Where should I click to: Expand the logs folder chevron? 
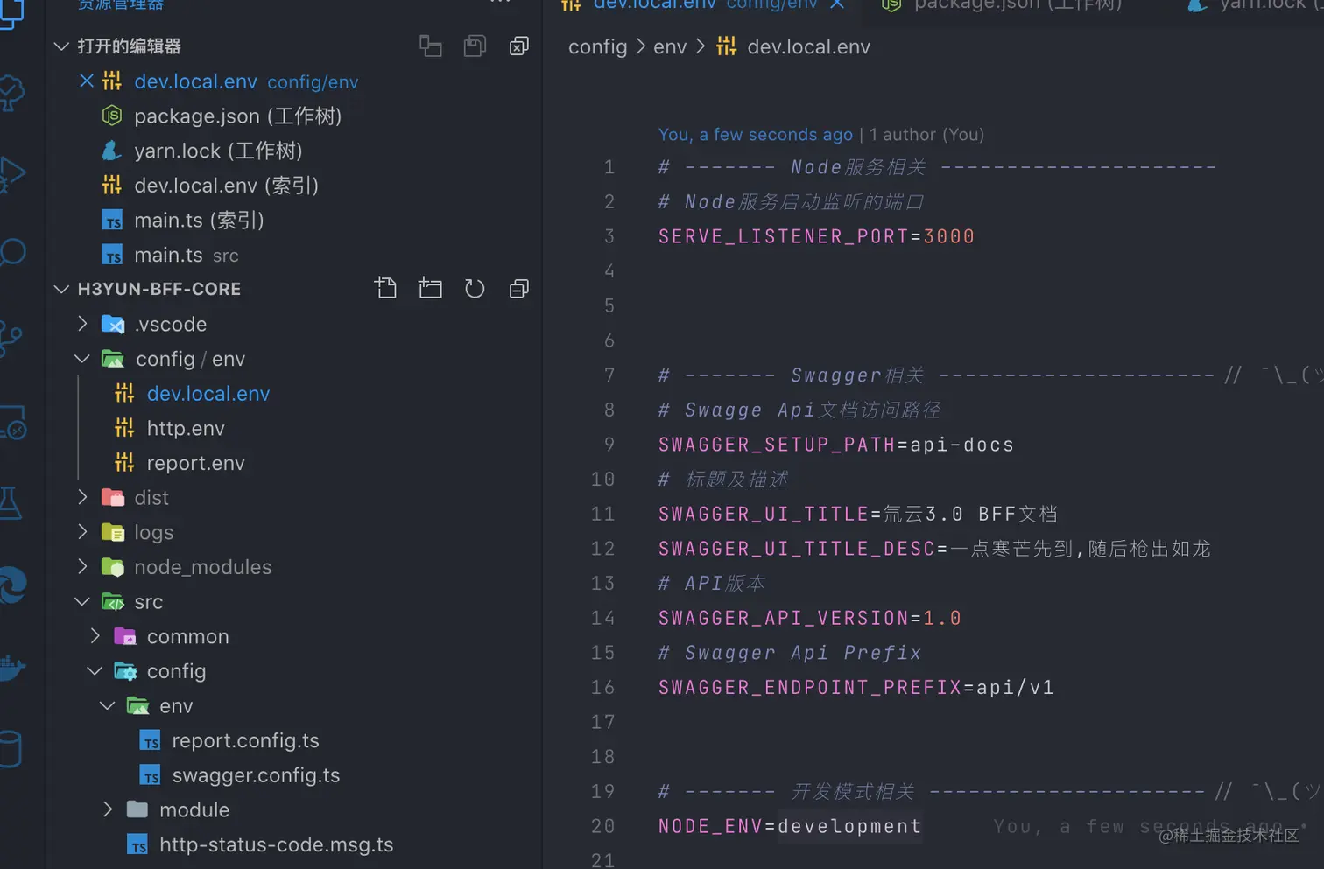(82, 532)
